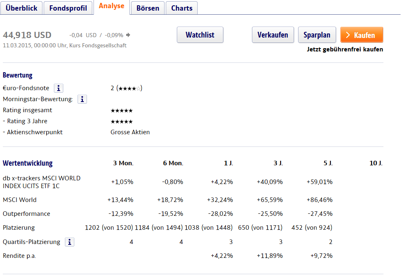This screenshot has height=275, width=412.
Task: Open info icon next to Quartils-Platzierung
Action: point(70,242)
